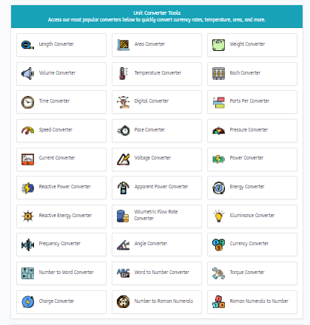Select the Voltage Converter link
Screen dimensions: 310x325
click(157, 160)
